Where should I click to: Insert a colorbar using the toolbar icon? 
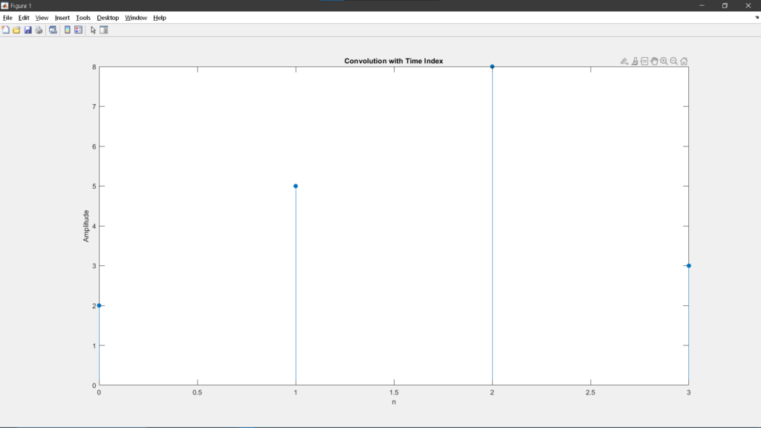click(68, 30)
